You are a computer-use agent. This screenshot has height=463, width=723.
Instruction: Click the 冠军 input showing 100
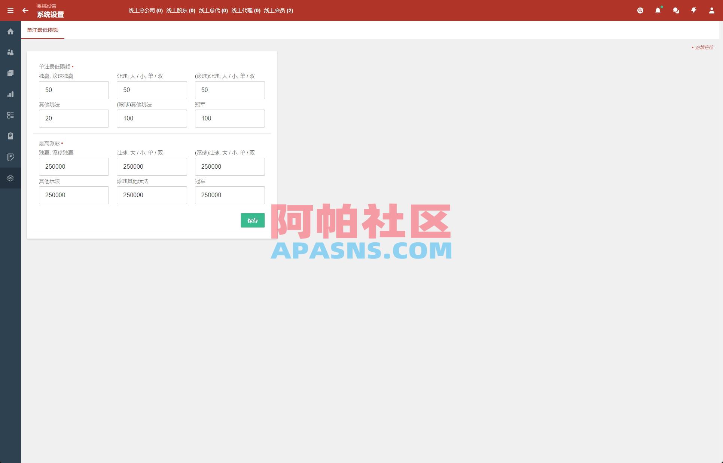click(x=230, y=118)
